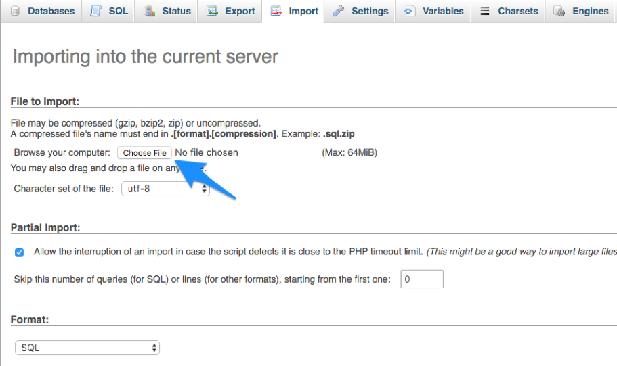Click the Variables tab icon
The width and height of the screenshot is (617, 366).
coord(410,12)
